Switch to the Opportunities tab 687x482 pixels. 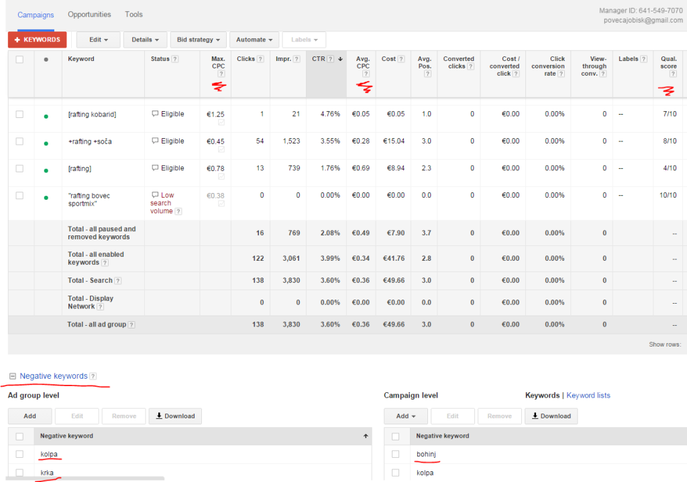click(x=89, y=14)
